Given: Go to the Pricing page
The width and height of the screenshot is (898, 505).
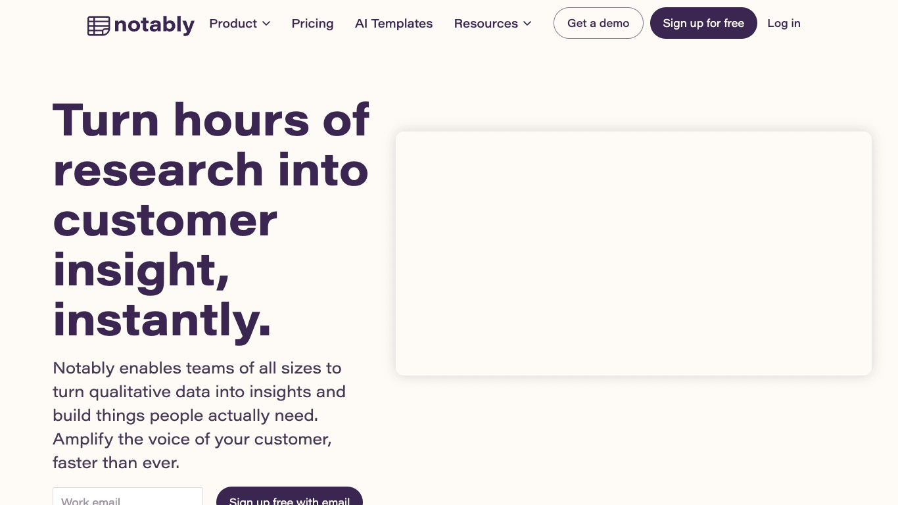Looking at the screenshot, I should pos(312,24).
